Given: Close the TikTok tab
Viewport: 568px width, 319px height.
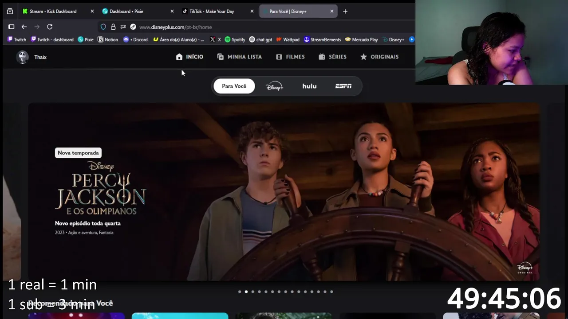Looking at the screenshot, I should pos(252,11).
